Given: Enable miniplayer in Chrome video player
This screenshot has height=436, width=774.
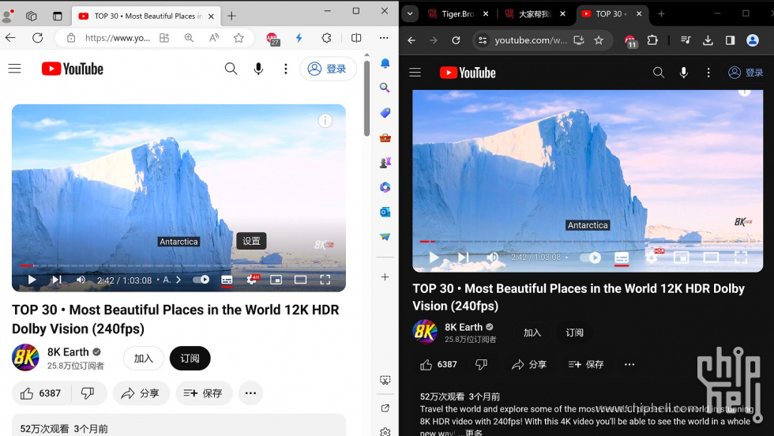Looking at the screenshot, I should click(681, 257).
